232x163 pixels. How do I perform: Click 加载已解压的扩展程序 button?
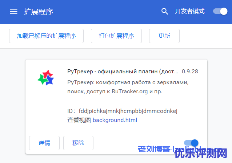pos(46,36)
